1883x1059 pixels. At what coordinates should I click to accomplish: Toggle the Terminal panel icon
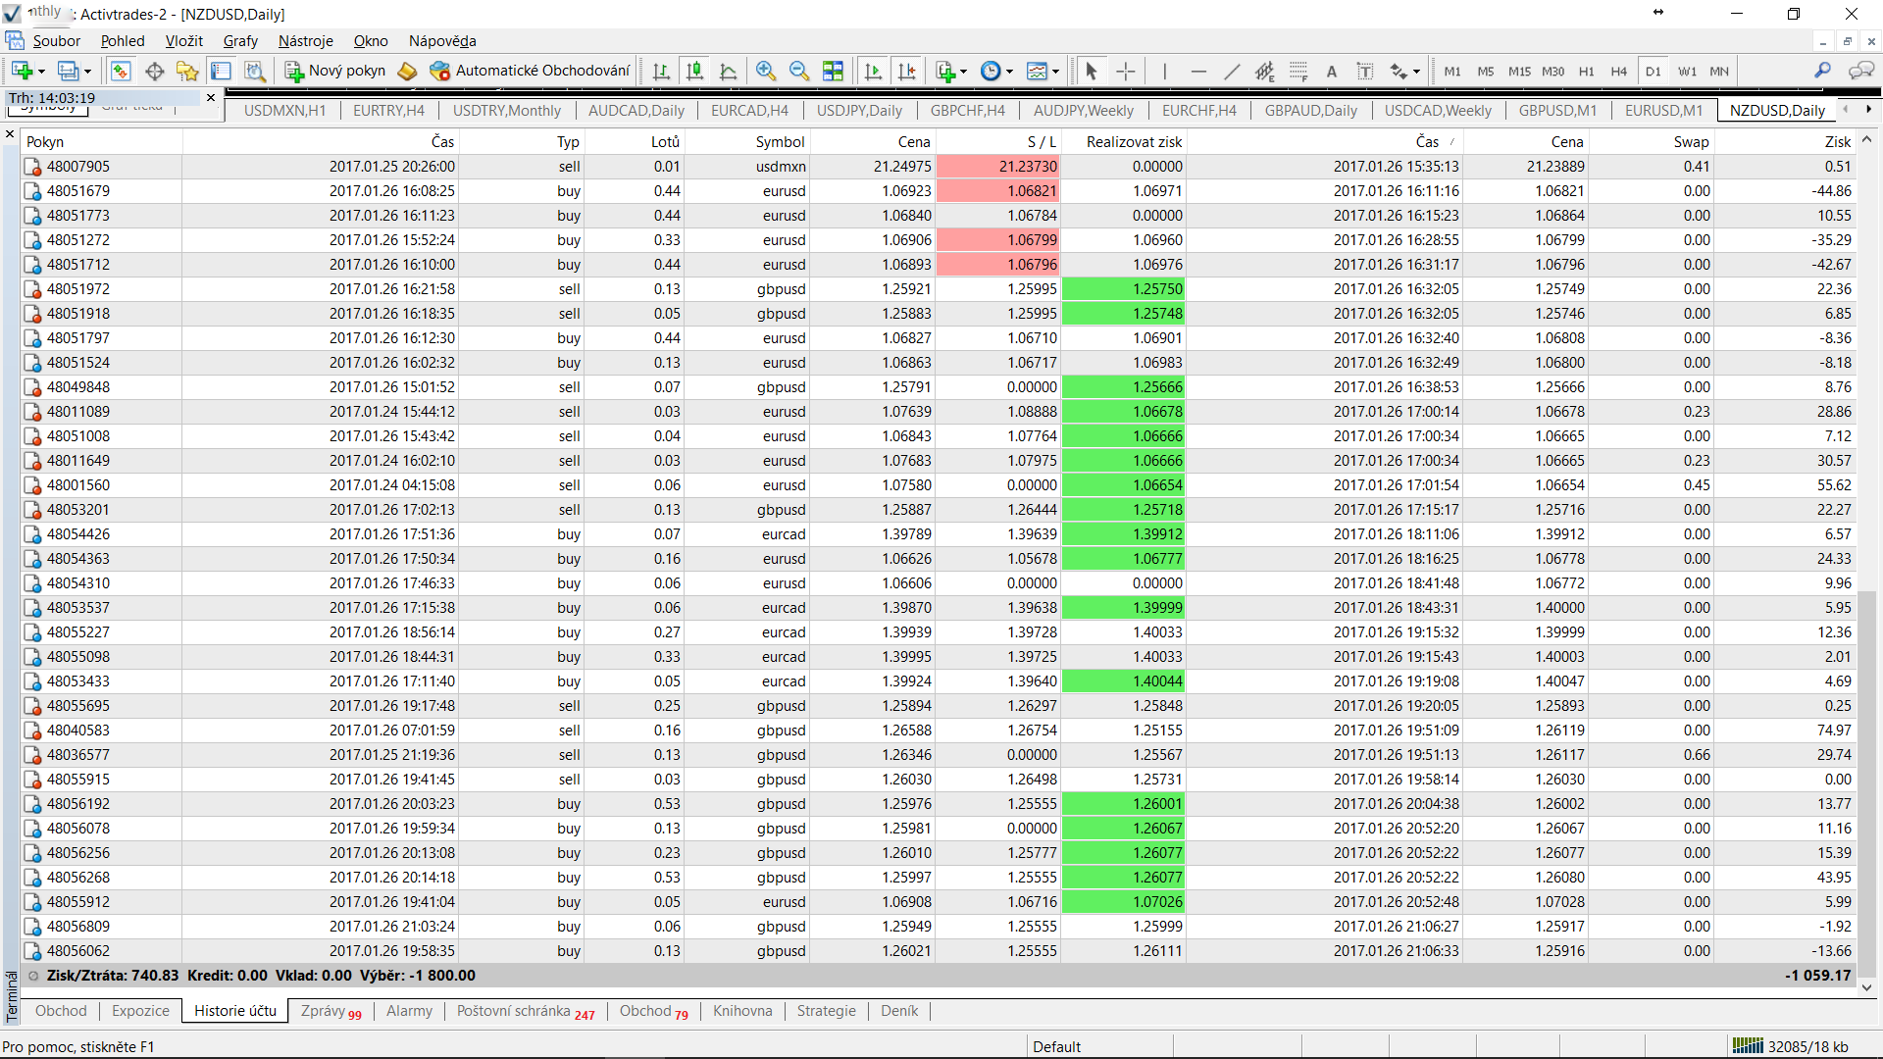coord(222,71)
